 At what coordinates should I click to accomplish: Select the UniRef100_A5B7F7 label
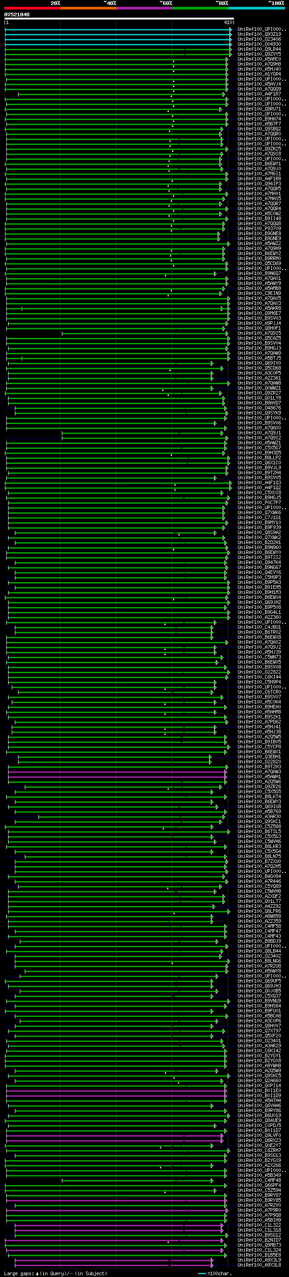click(x=259, y=124)
